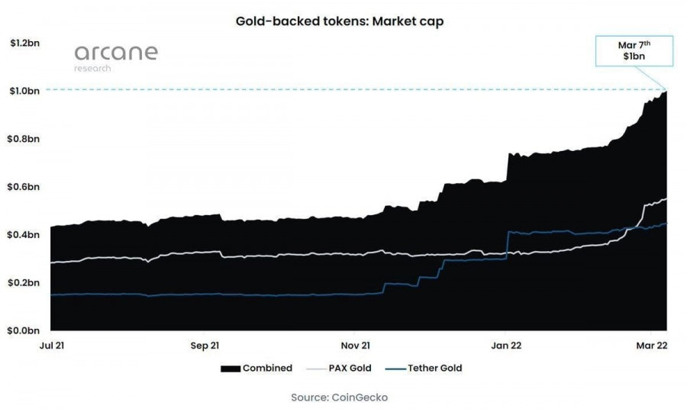Click the Tether Gold legend line marker

[395, 369]
